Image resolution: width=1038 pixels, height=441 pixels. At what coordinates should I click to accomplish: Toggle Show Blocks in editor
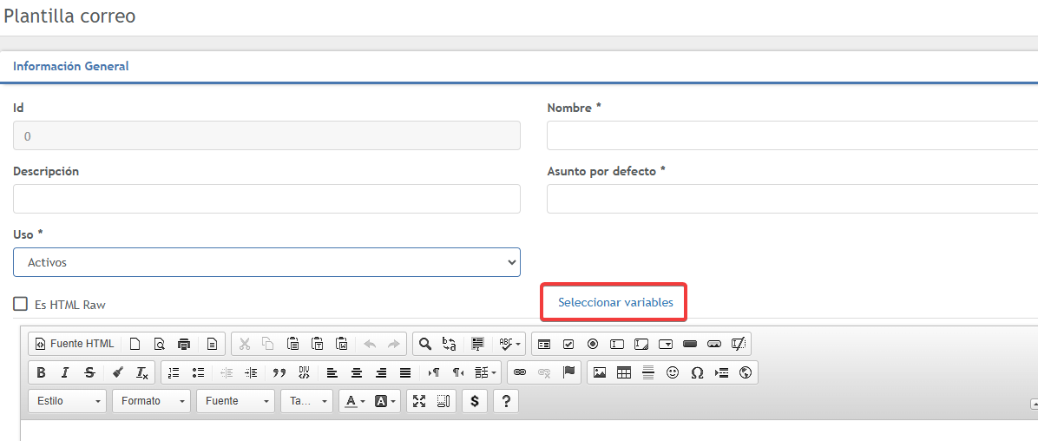[x=443, y=401]
